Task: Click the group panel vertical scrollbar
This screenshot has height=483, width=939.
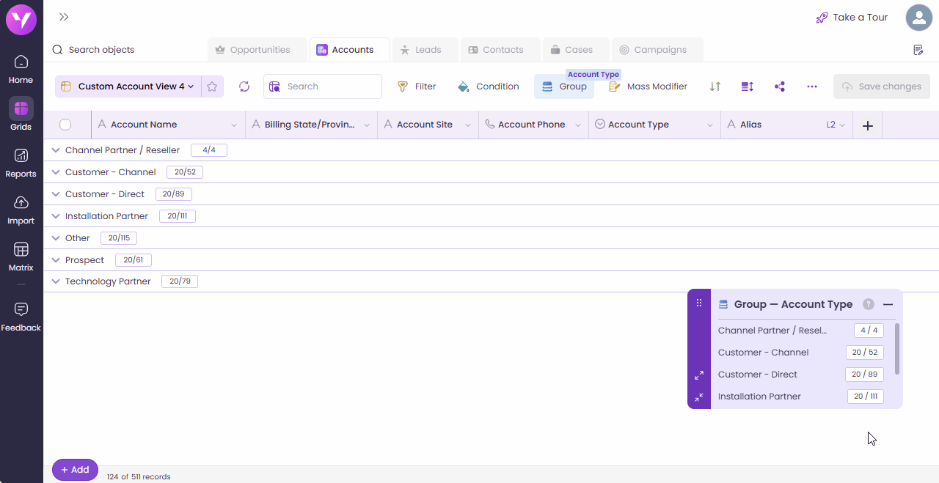Action: (897, 349)
